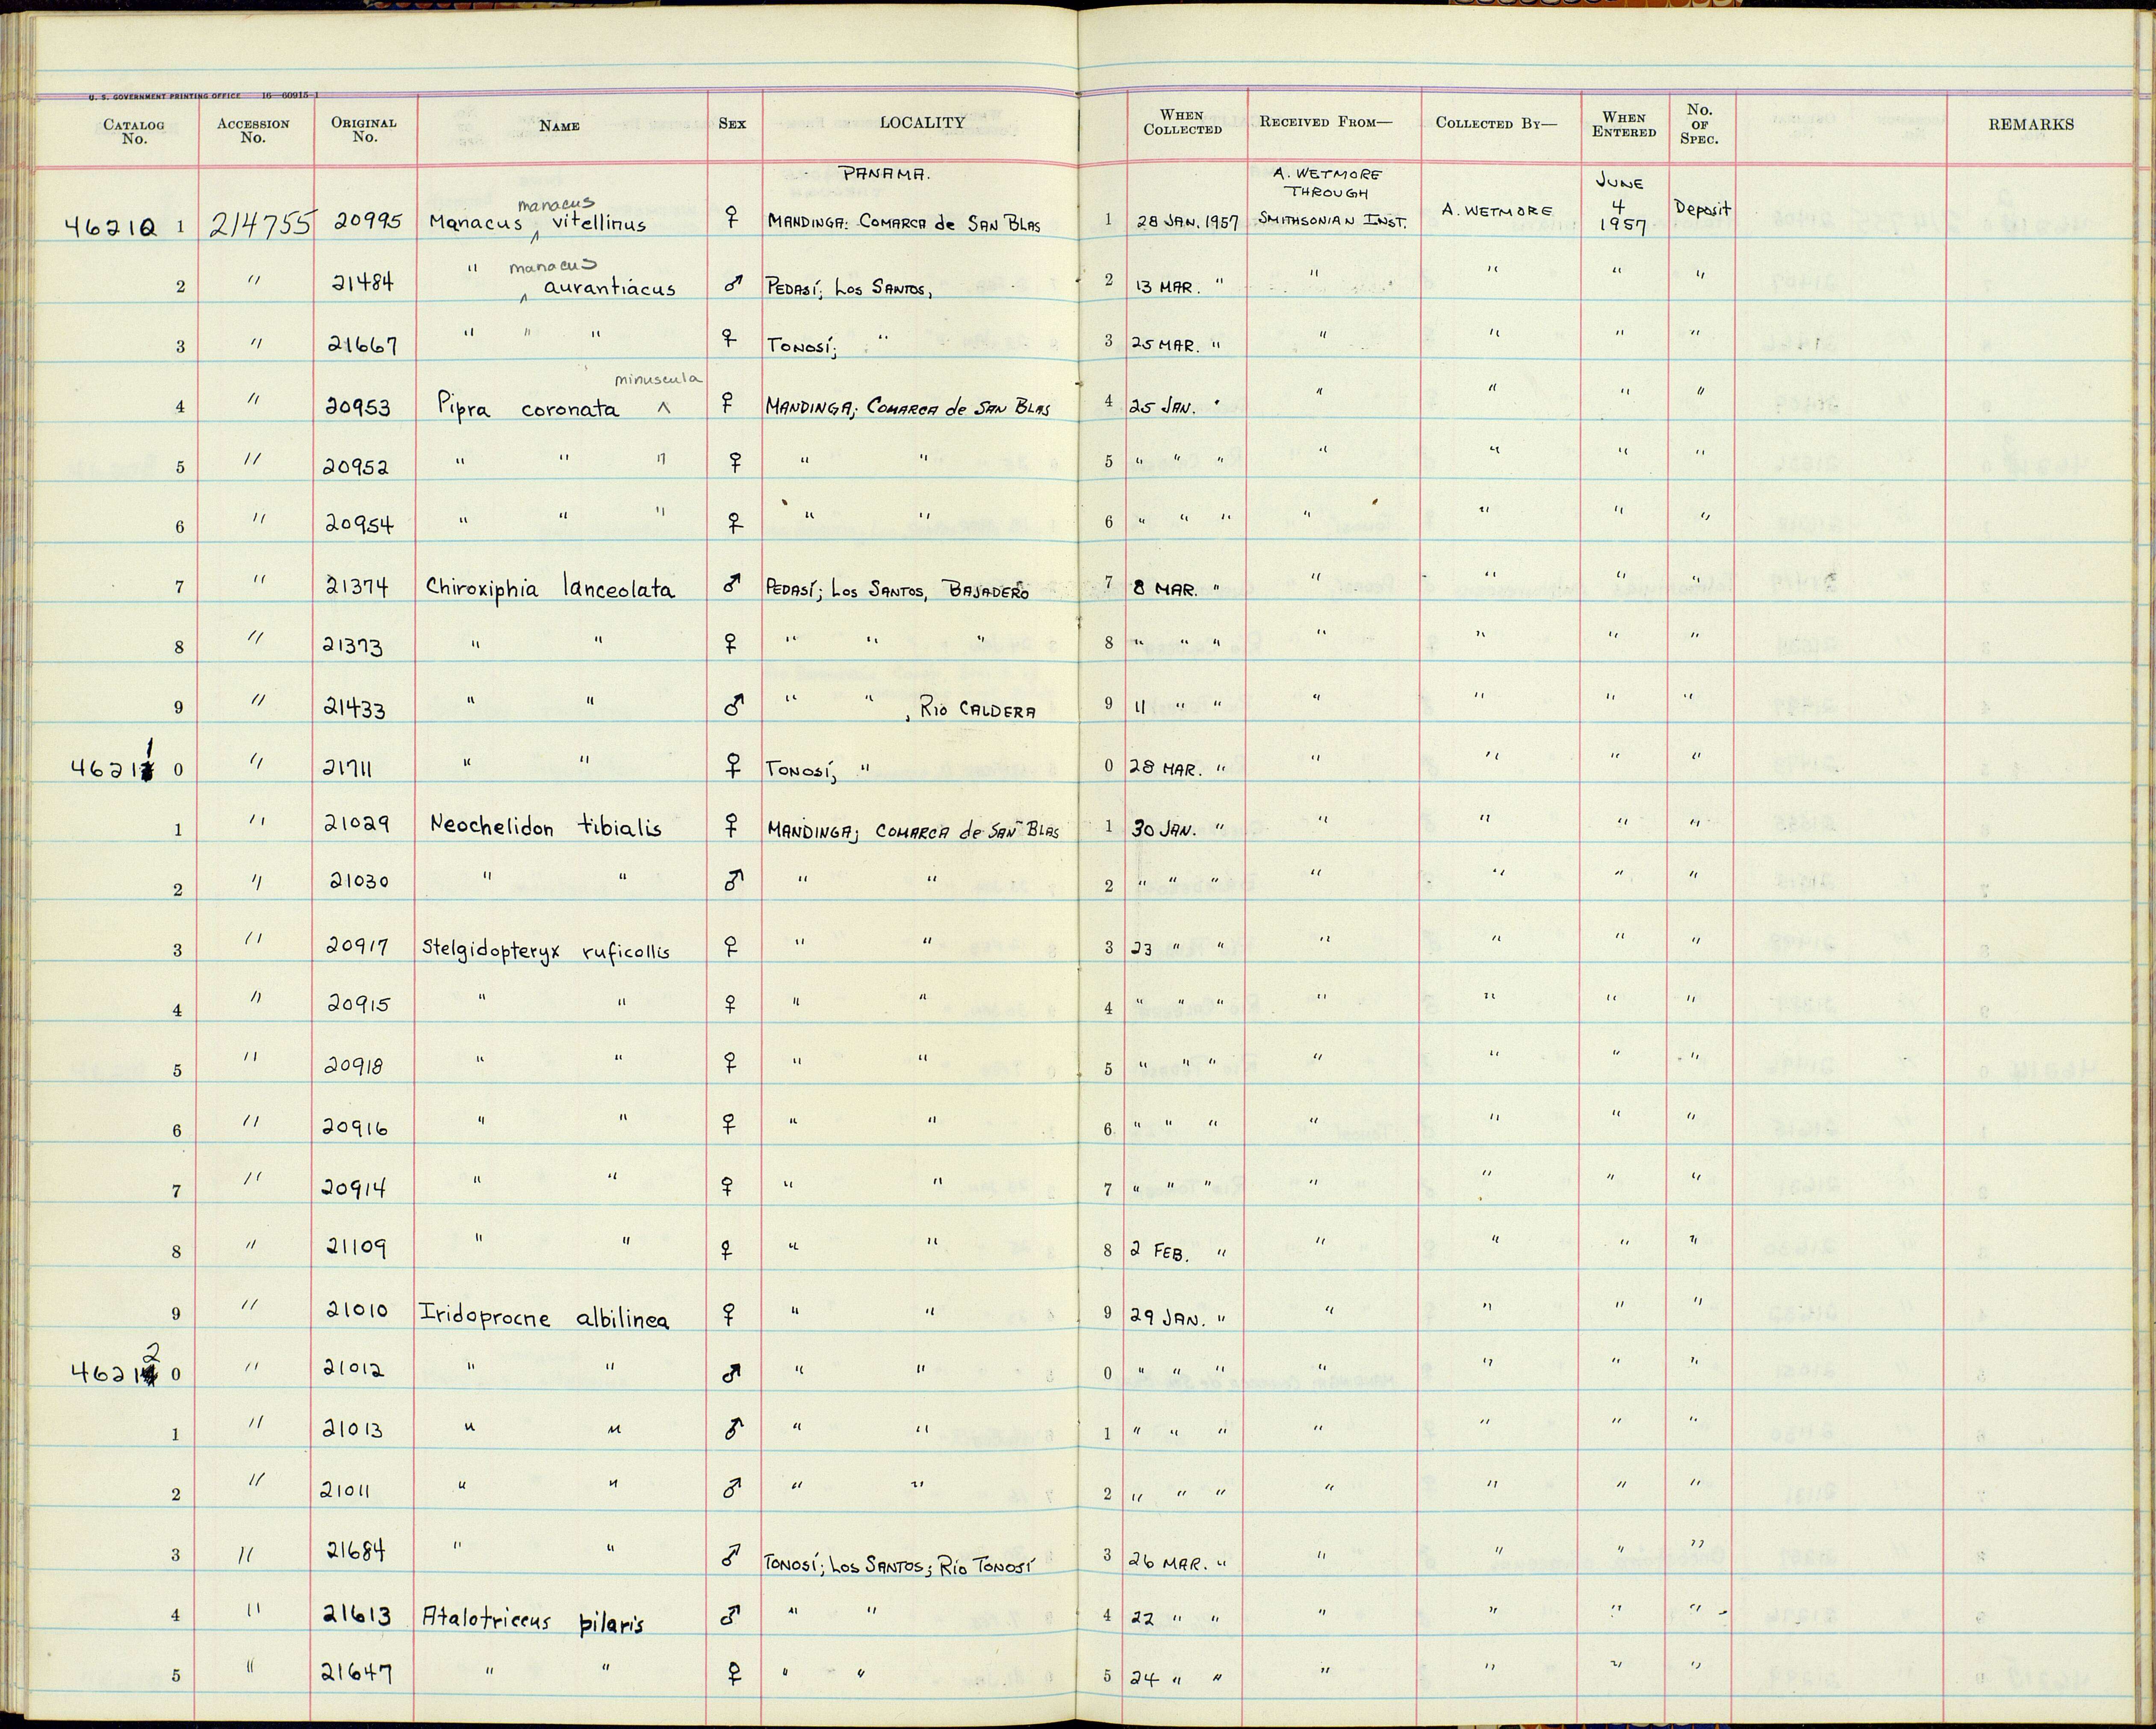Click original number 21647
2156x1729 pixels.
357,1672
